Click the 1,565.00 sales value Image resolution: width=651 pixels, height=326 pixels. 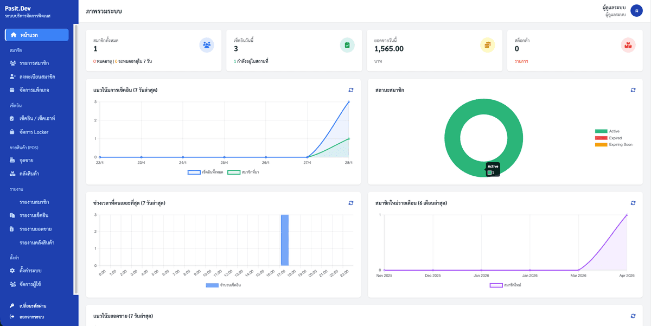click(389, 49)
